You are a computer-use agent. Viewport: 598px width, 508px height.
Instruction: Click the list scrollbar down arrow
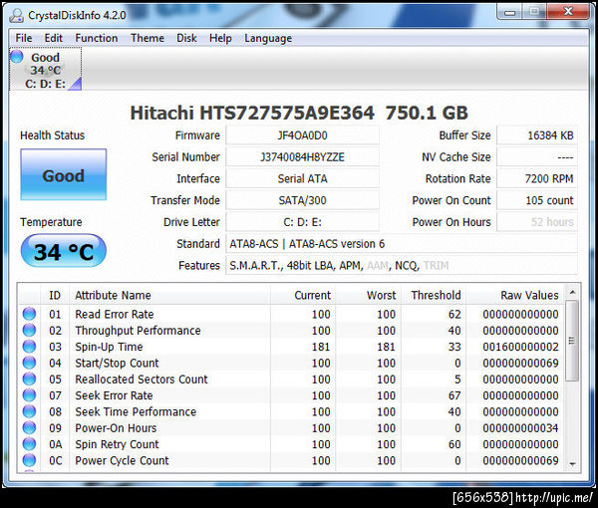[572, 464]
